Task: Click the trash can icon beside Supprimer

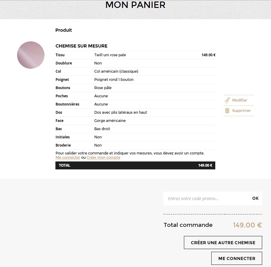Action: (227, 111)
